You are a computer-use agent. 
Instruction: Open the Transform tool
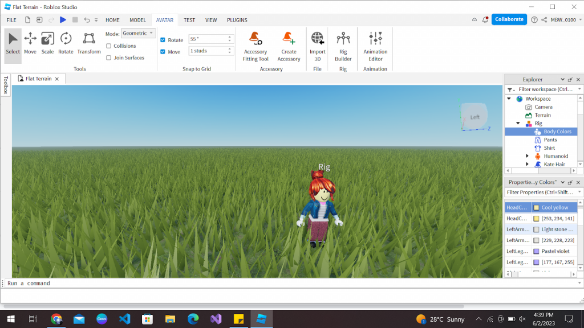tap(88, 43)
